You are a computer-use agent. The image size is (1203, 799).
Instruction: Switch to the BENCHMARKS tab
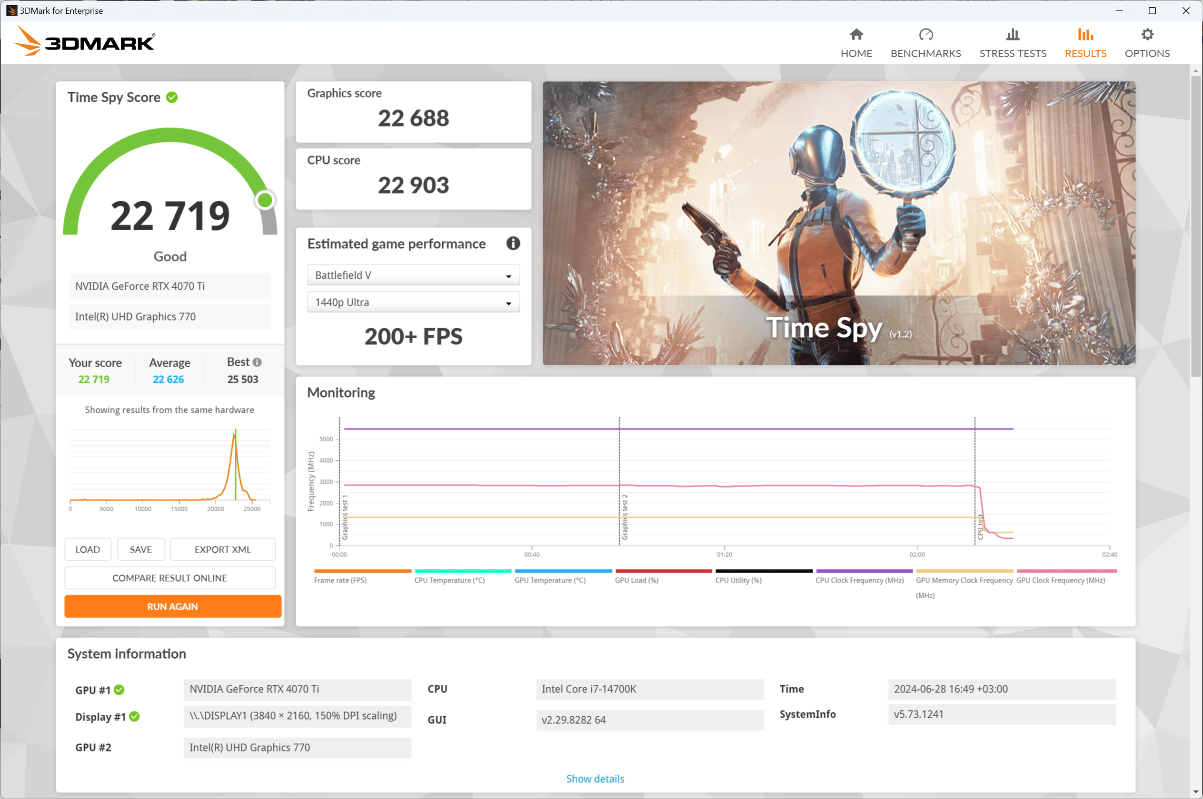pos(925,42)
